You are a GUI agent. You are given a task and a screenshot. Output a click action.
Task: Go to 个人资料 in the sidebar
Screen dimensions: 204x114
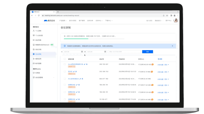38,31
